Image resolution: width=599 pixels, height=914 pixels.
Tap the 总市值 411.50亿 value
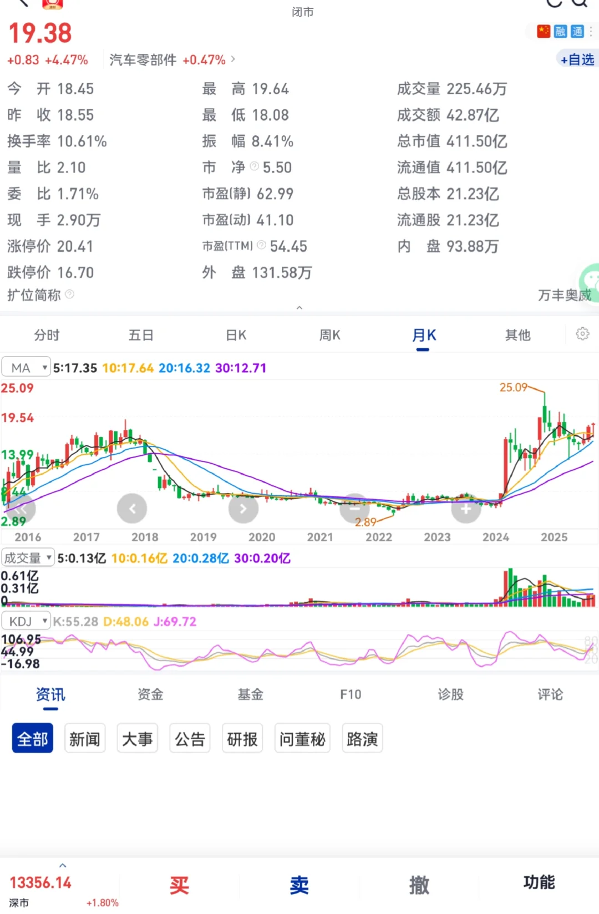[x=477, y=141]
